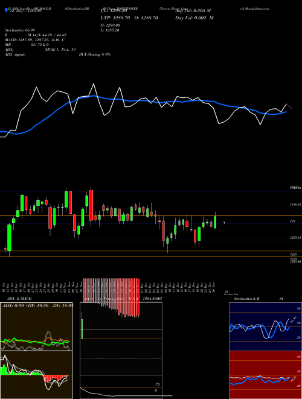Click the '1253.63' price axis label

296,238
